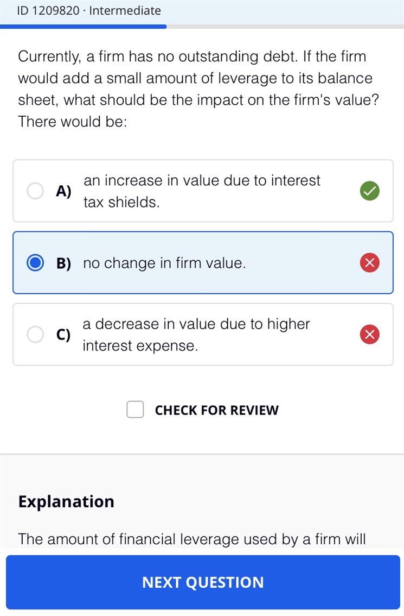Select radio button for answer A
Viewport: 404px width, 616px height.
click(x=35, y=191)
